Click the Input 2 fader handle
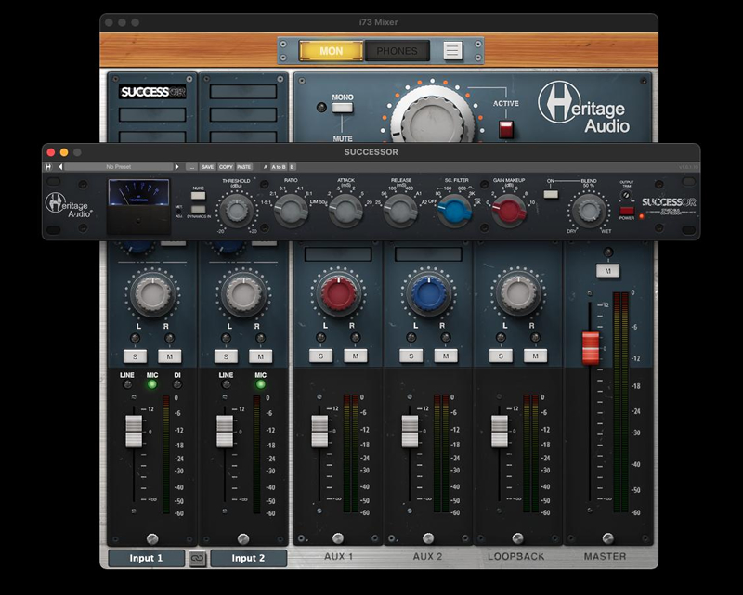This screenshot has height=595, width=743. click(225, 431)
